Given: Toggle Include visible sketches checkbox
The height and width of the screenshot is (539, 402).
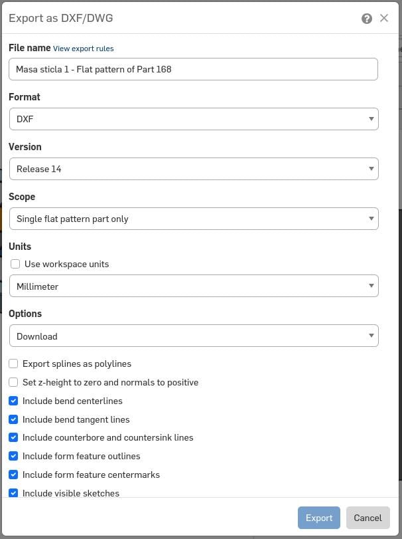Looking at the screenshot, I should coord(13,493).
